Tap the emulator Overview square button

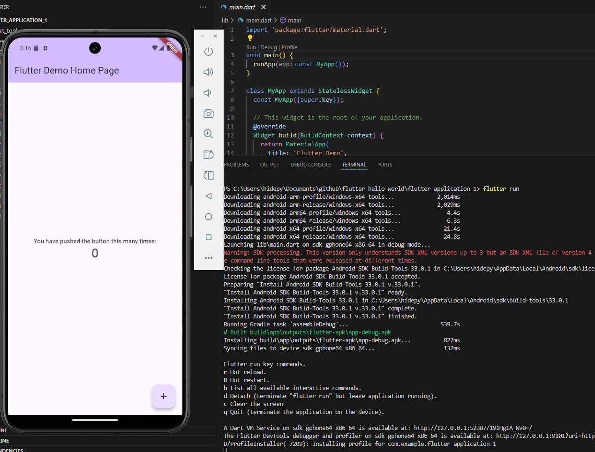[x=209, y=237]
